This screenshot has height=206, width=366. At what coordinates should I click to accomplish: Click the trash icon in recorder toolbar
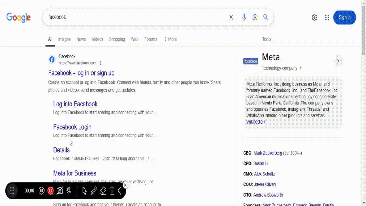[112, 191]
